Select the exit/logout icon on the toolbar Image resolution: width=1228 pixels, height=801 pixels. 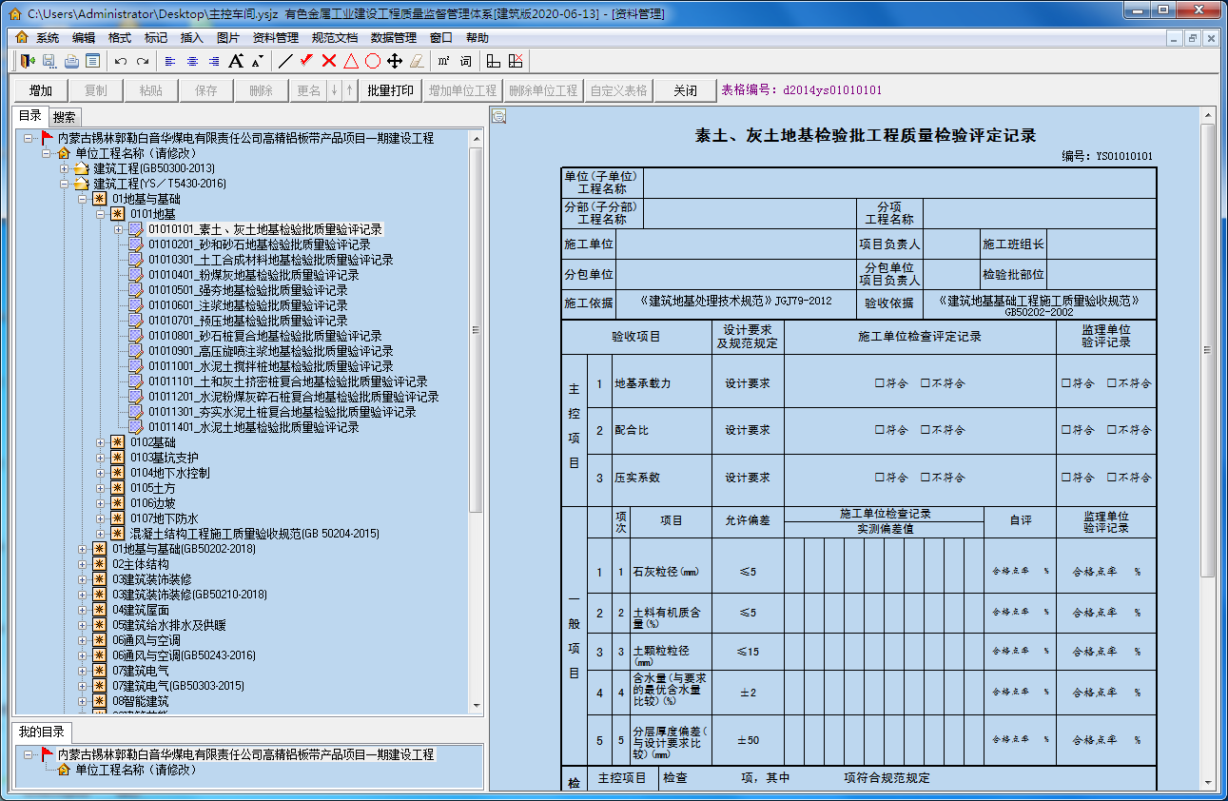click(26, 61)
